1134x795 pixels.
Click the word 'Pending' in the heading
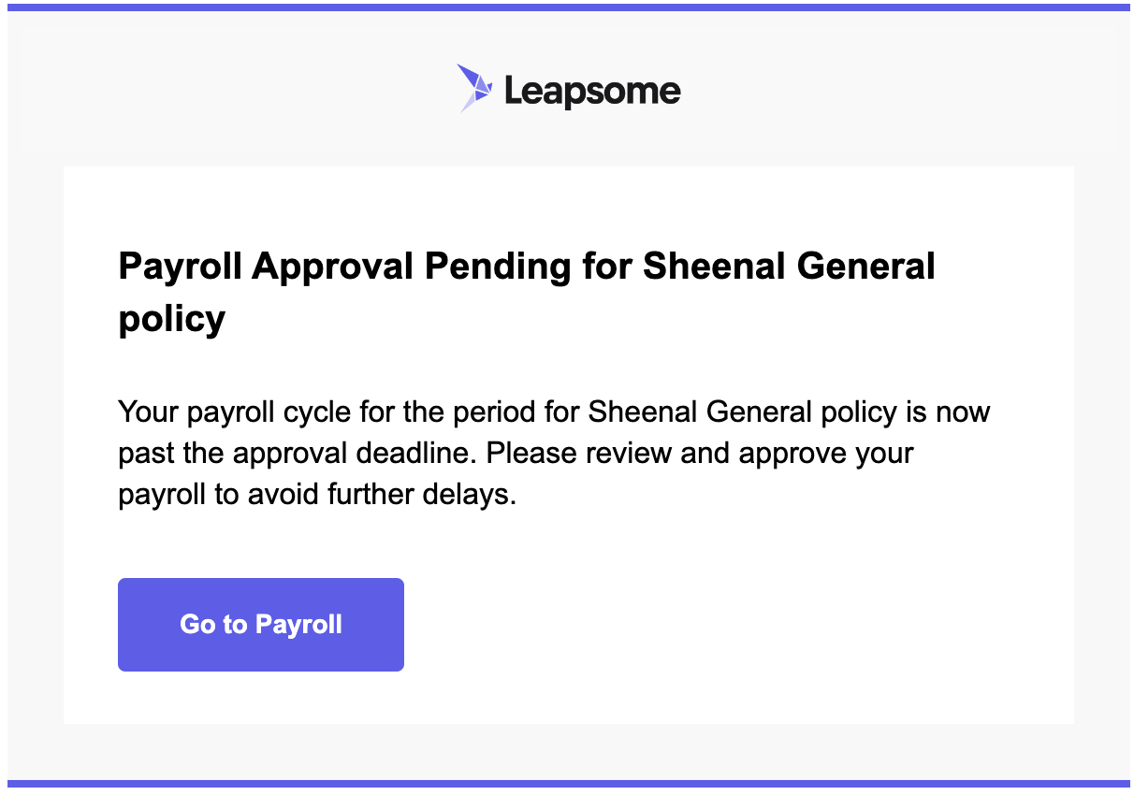(498, 267)
